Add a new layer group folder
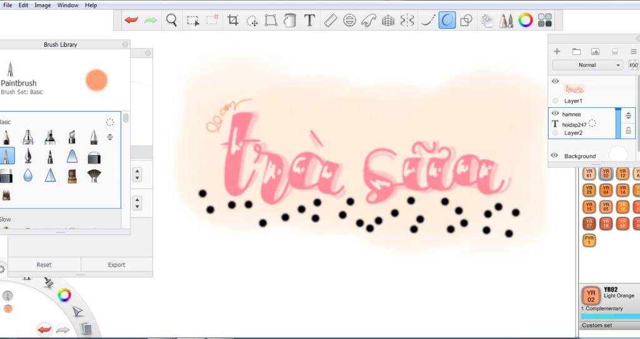Image resolution: width=640 pixels, height=339 pixels. [x=576, y=51]
